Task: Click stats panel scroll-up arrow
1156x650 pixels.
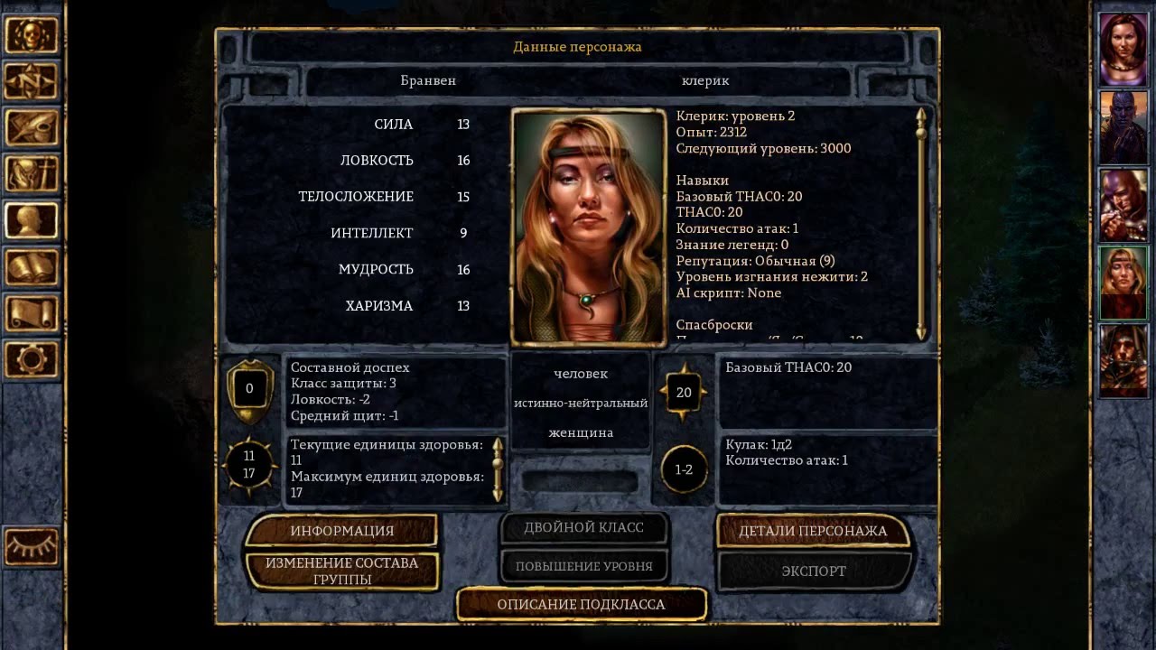Action: point(921,116)
